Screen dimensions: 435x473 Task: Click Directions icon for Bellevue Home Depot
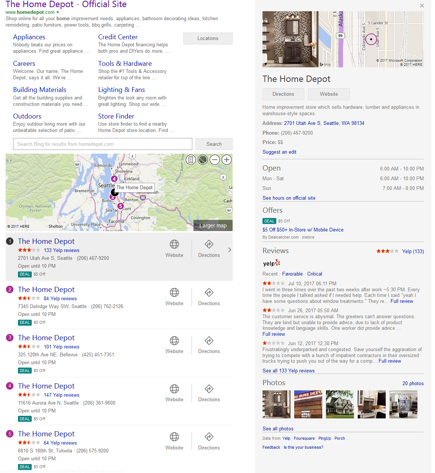click(x=209, y=341)
